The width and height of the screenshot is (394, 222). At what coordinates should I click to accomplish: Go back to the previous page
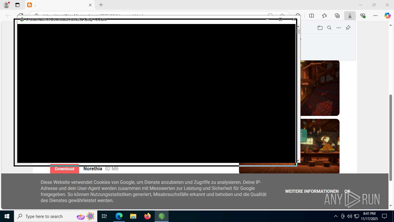pyautogui.click(x=8, y=16)
